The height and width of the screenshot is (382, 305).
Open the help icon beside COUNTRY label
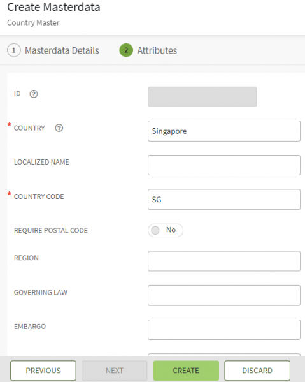(x=59, y=128)
